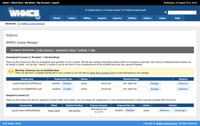Screen dimensions: 200x126
Task: Open the Setup menu
Action: (x=162, y=18)
